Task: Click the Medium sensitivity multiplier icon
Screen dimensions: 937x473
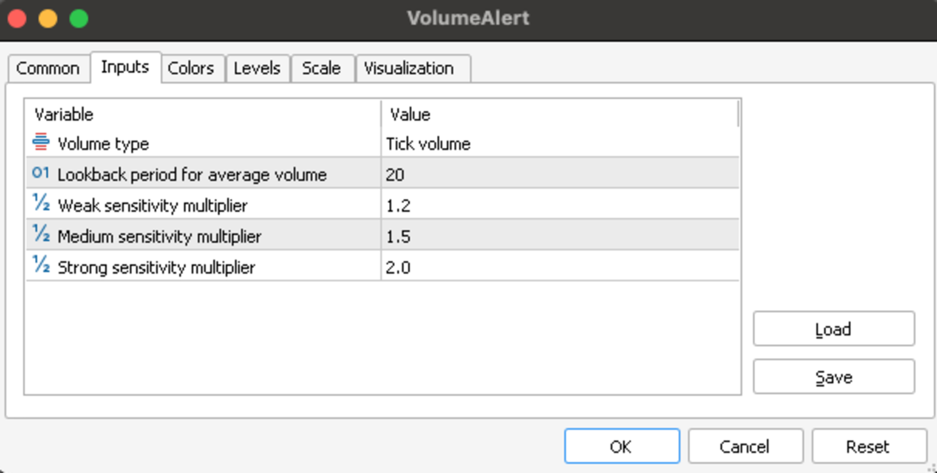Action: tap(41, 235)
